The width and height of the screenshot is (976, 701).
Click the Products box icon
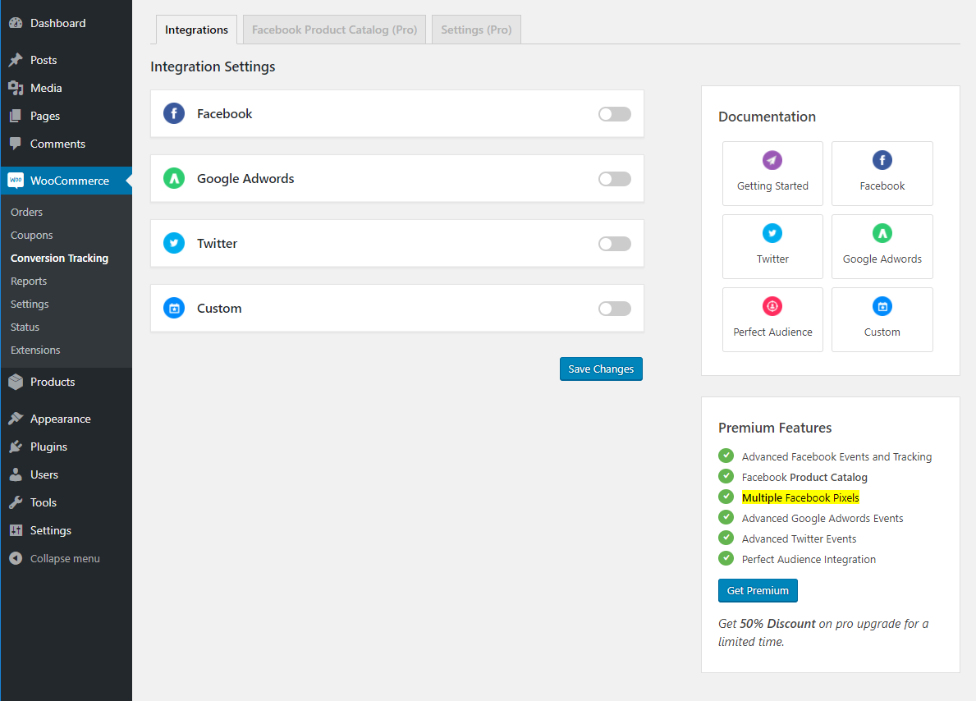tap(16, 382)
